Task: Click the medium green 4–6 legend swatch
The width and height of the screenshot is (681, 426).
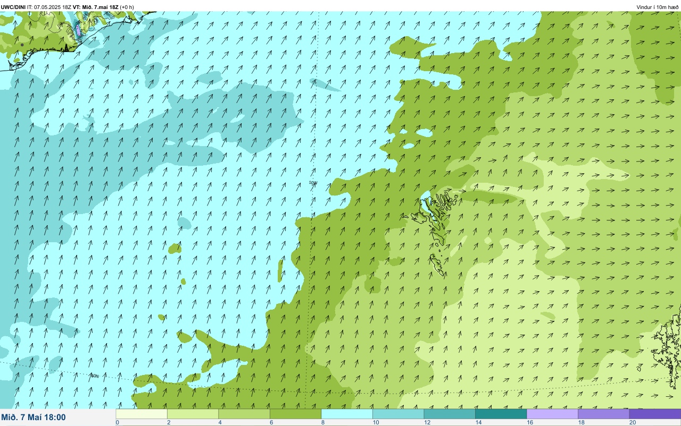Action: click(x=244, y=414)
